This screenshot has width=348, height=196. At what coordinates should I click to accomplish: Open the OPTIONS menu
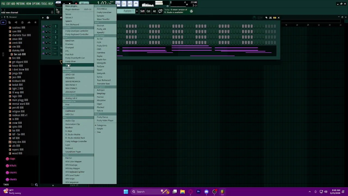point(36,4)
